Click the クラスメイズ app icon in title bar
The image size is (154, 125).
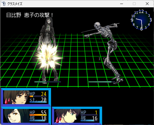pos(4,4)
